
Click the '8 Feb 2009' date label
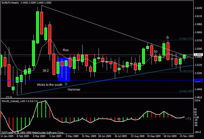(x=23, y=136)
